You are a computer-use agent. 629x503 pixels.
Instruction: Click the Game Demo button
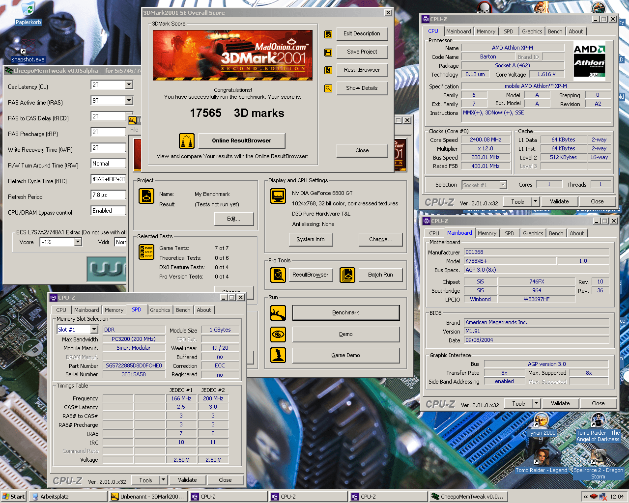346,356
